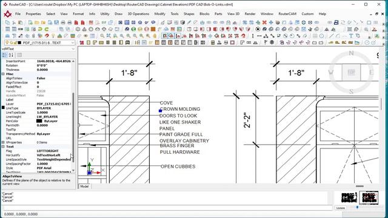This screenshot has height=218, width=388.
Task: Click compass N direction
Action: 351,53
